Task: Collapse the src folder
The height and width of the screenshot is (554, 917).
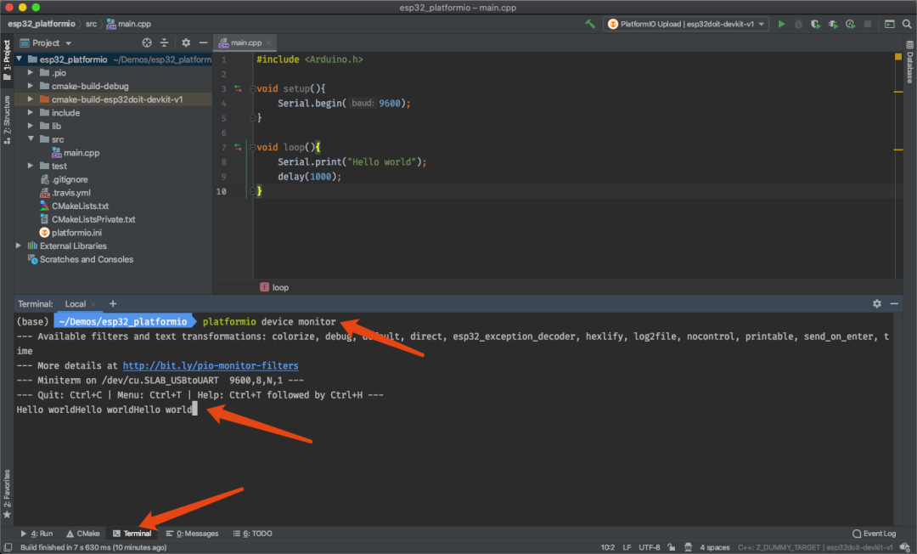Action: point(31,139)
